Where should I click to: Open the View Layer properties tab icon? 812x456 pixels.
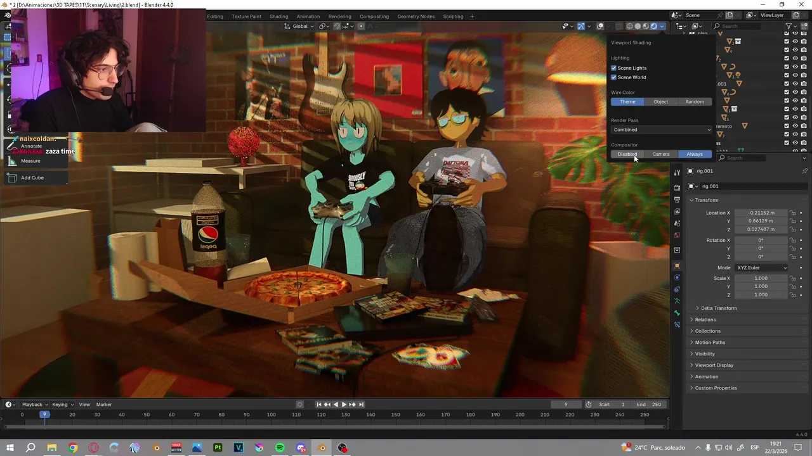[x=677, y=212]
